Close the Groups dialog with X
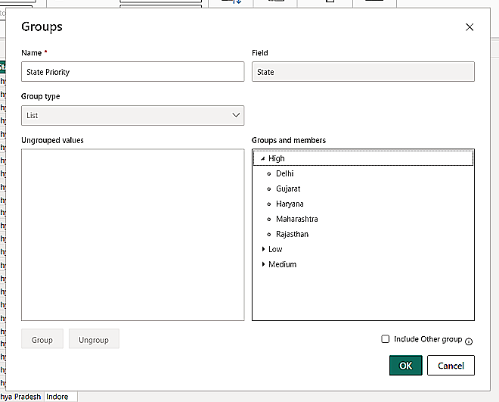 pyautogui.click(x=470, y=27)
